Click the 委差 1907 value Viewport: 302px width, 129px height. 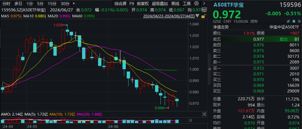click(295, 33)
